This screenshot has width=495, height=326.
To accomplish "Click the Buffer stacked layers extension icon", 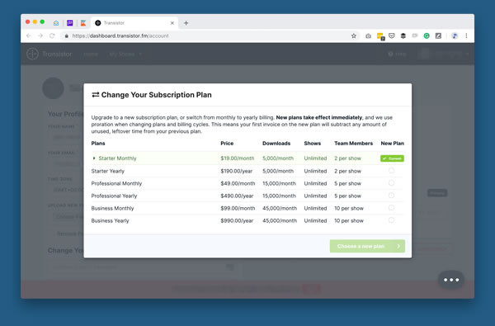I will click(403, 36).
